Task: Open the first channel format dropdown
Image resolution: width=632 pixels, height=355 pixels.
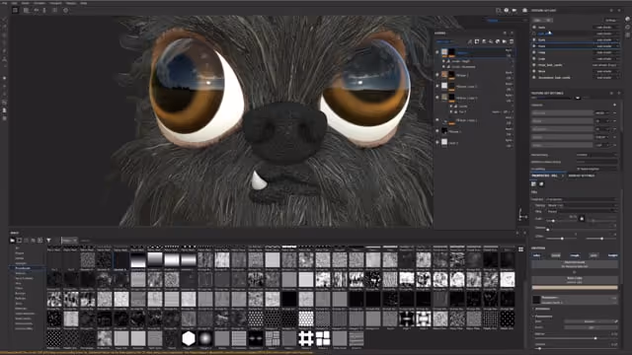Action: (604, 28)
